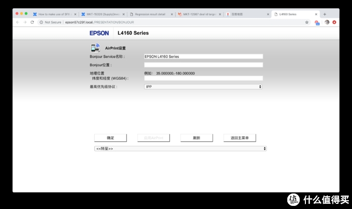Open the Chrome profile avatar
352x209 pixels.
[x=327, y=22]
